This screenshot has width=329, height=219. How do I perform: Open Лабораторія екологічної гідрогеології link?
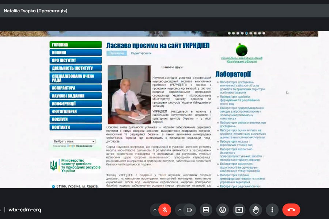click(x=239, y=167)
